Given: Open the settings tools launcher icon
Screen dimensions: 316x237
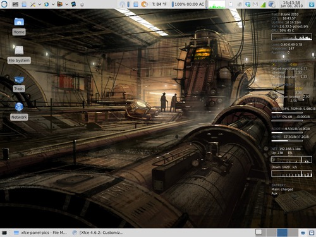Looking at the screenshot, I should (x=33, y=4).
